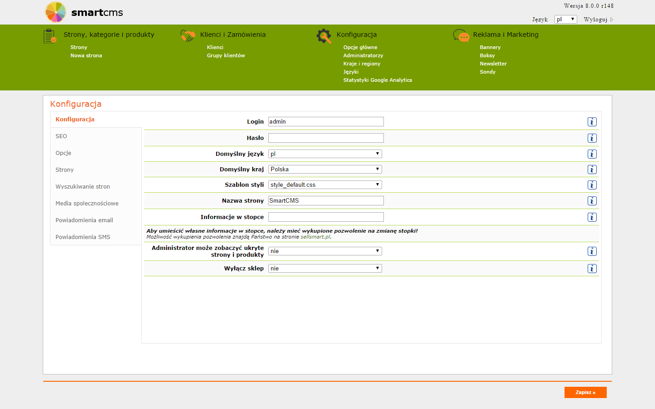This screenshot has height=409, width=655.
Task: Click the chat bubbles icon beside Reklama i Marketing
Action: pyautogui.click(x=461, y=35)
